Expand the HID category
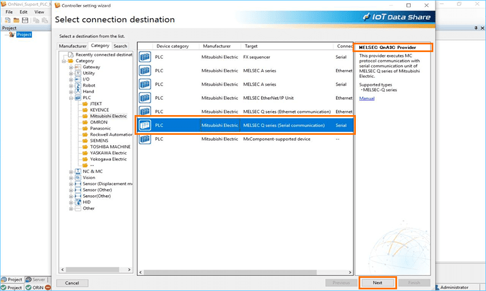The height and width of the screenshot is (291, 486). (71, 203)
